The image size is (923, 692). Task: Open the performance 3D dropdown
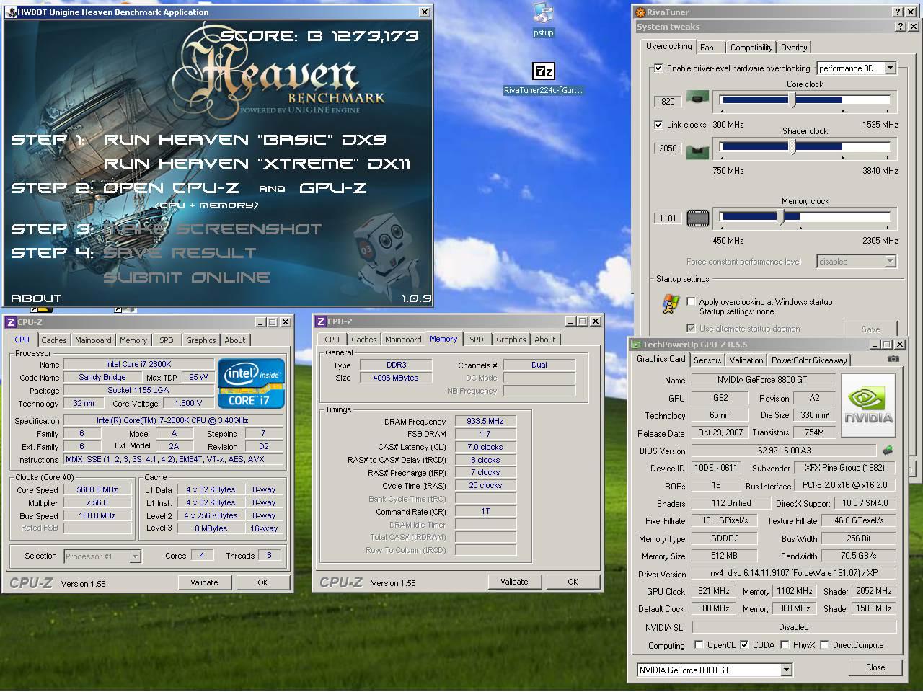pyautogui.click(x=890, y=68)
